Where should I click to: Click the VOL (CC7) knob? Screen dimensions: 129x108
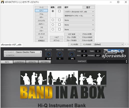point(49,54)
